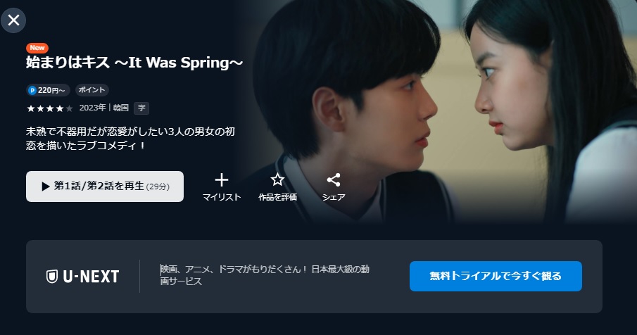Image resolution: width=637 pixels, height=335 pixels.
Task: Click the star icon to rate
Action: click(277, 179)
